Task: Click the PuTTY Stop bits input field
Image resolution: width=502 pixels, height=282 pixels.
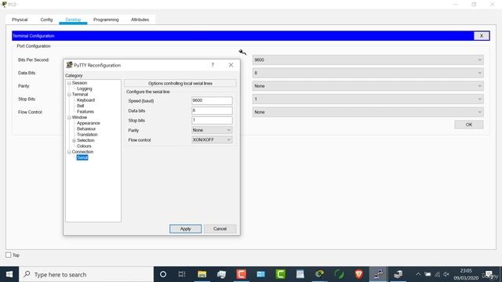Action: (212, 120)
